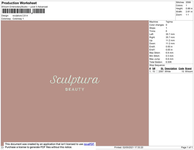Select 'Purchase a license' notice text
This screenshot has width=194, height=150.
coord(38,147)
